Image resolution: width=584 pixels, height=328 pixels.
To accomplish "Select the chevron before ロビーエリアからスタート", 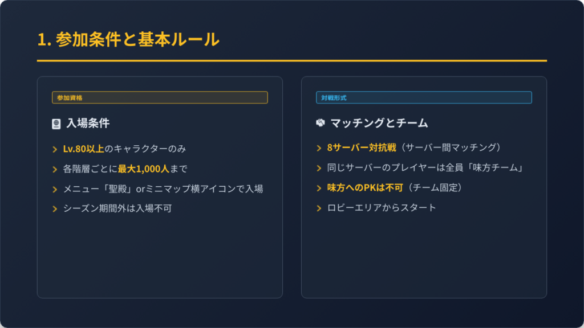I will coord(319,208).
